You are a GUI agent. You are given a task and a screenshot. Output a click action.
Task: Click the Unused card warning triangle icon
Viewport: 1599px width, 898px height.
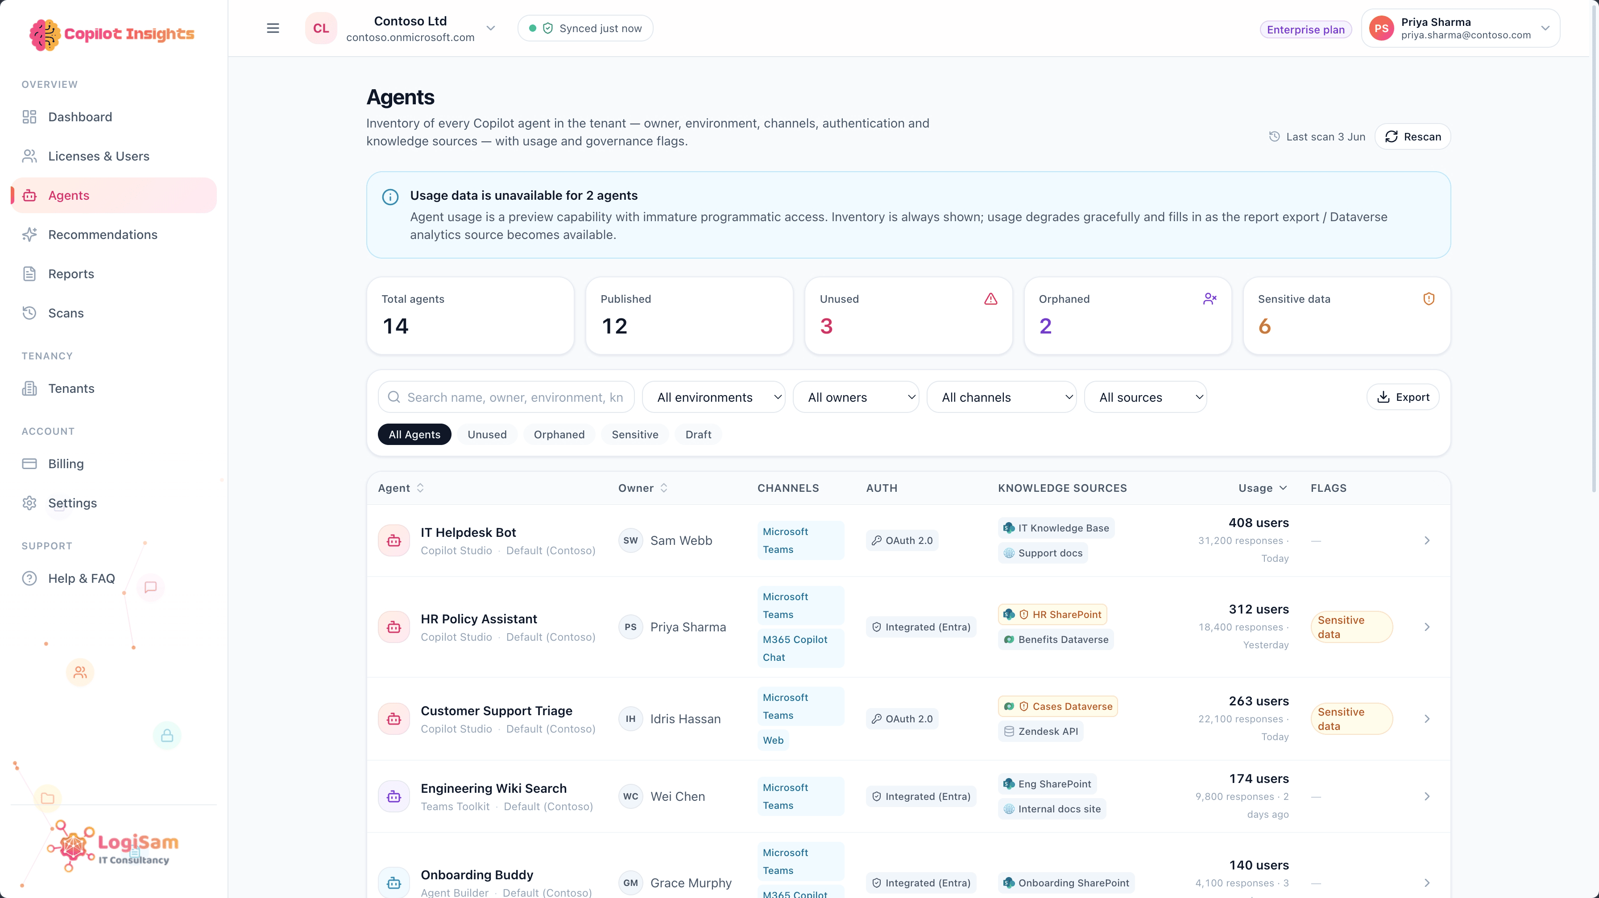click(x=991, y=299)
